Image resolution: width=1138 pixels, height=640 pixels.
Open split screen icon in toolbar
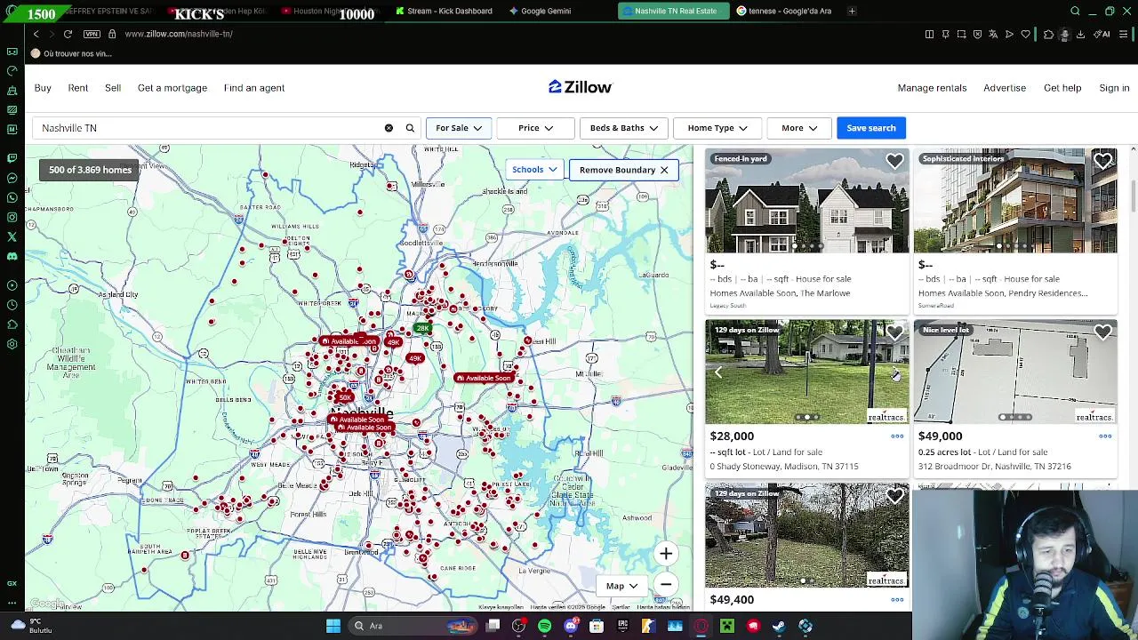[929, 34]
